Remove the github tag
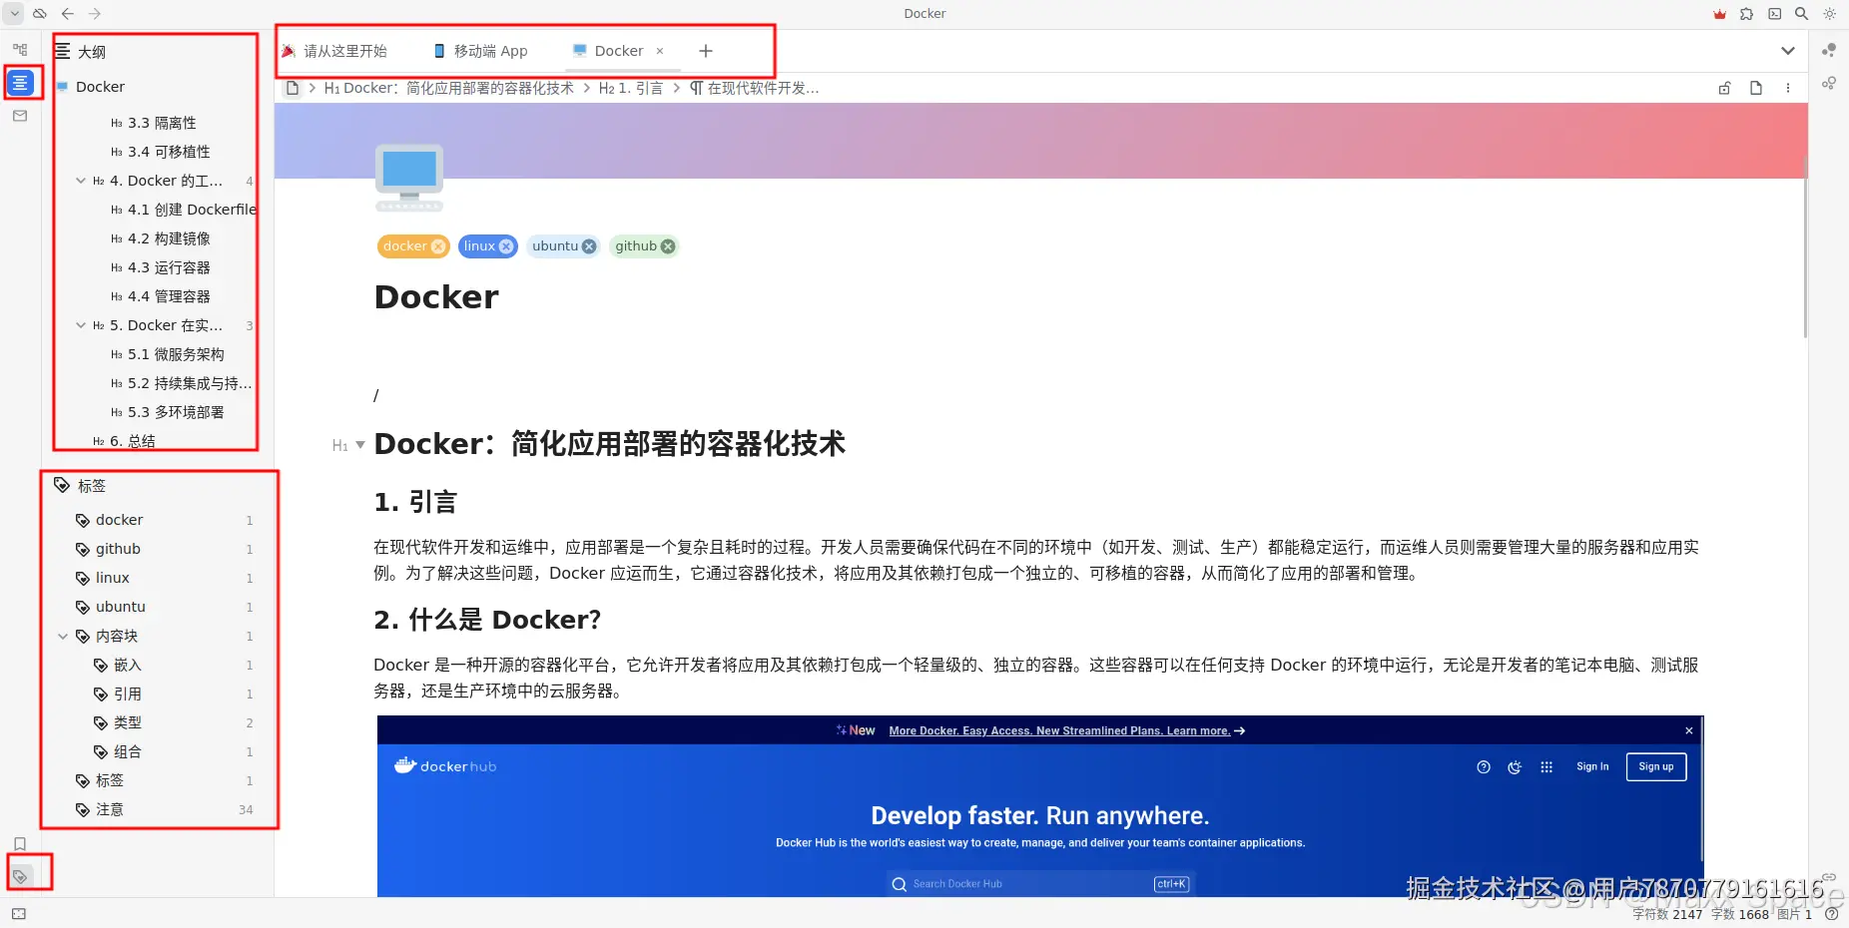 point(668,246)
